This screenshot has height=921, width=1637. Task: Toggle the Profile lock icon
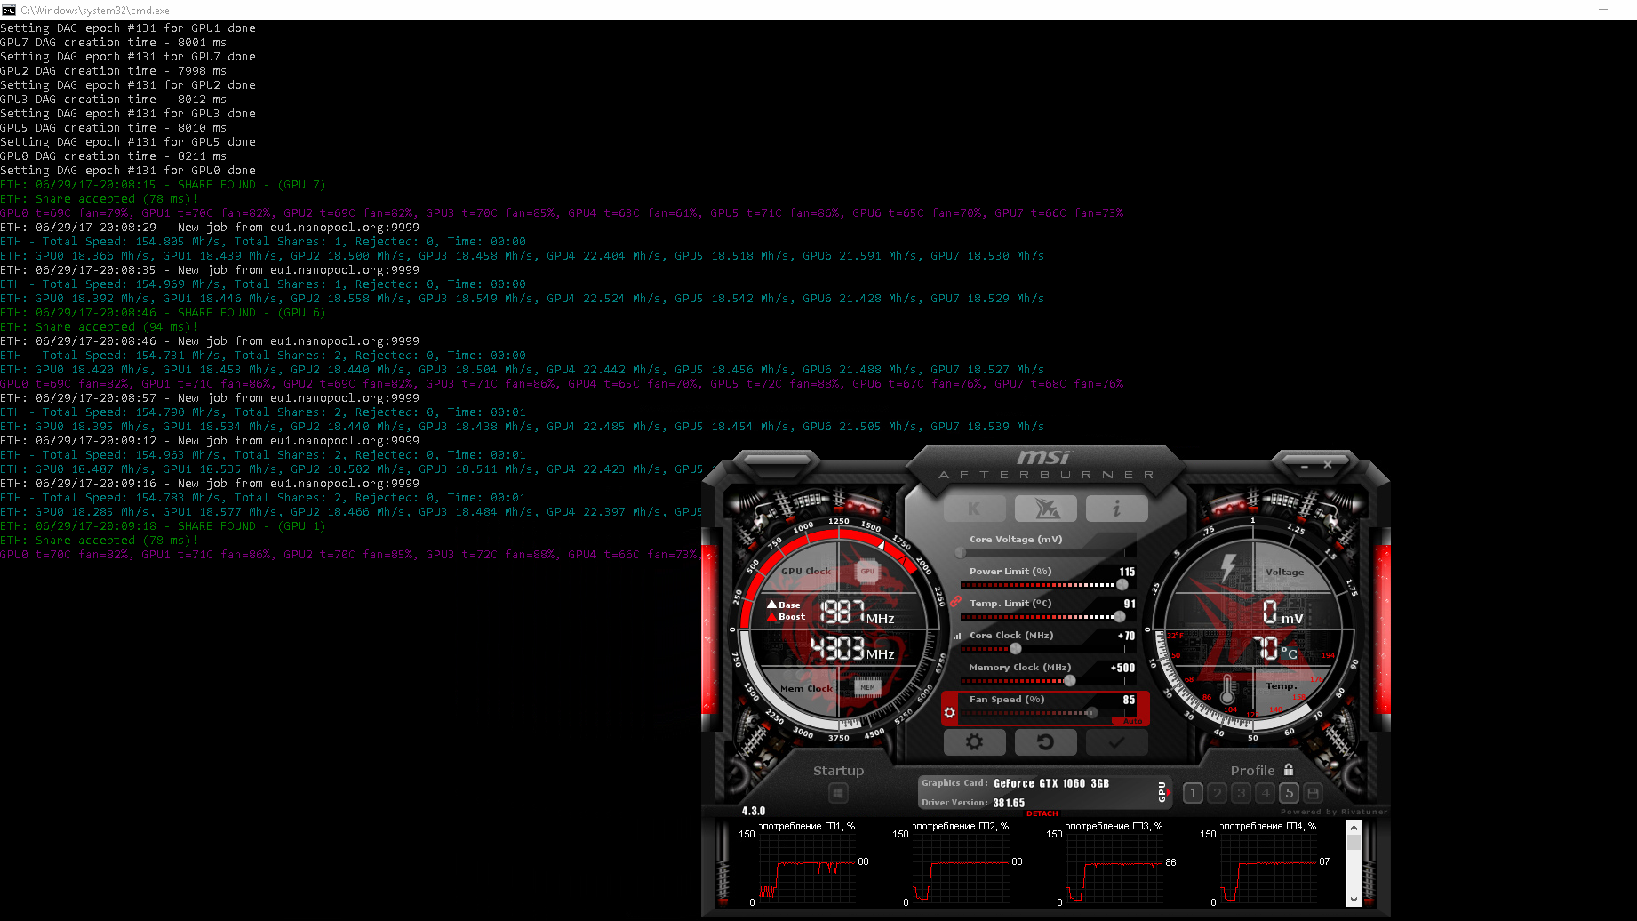coord(1289,770)
